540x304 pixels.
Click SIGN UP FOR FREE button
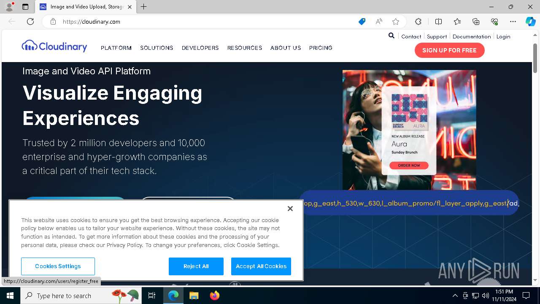pos(449,50)
